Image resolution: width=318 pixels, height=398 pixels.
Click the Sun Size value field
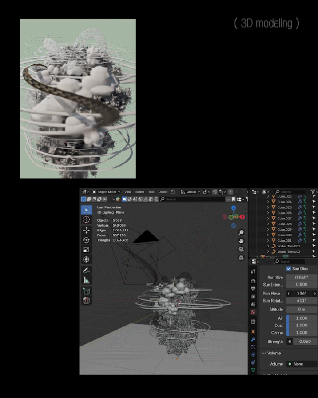click(x=302, y=277)
